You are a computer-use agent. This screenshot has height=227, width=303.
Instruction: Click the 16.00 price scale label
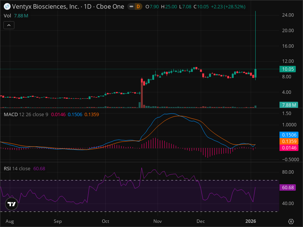pyautogui.click(x=288, y=46)
